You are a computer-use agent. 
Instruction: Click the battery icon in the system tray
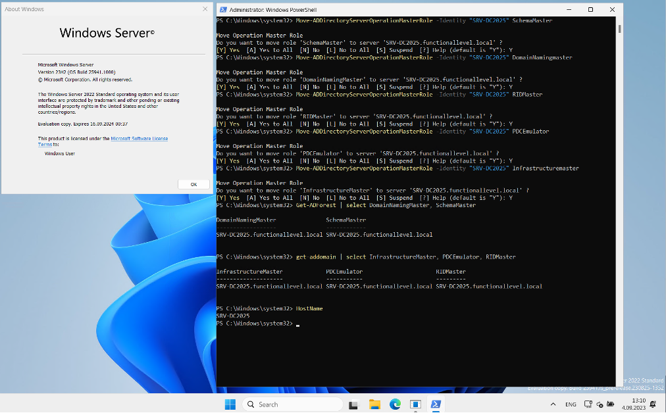[609, 404]
